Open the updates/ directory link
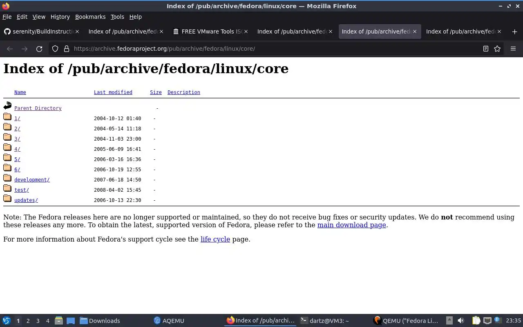 pos(26,200)
